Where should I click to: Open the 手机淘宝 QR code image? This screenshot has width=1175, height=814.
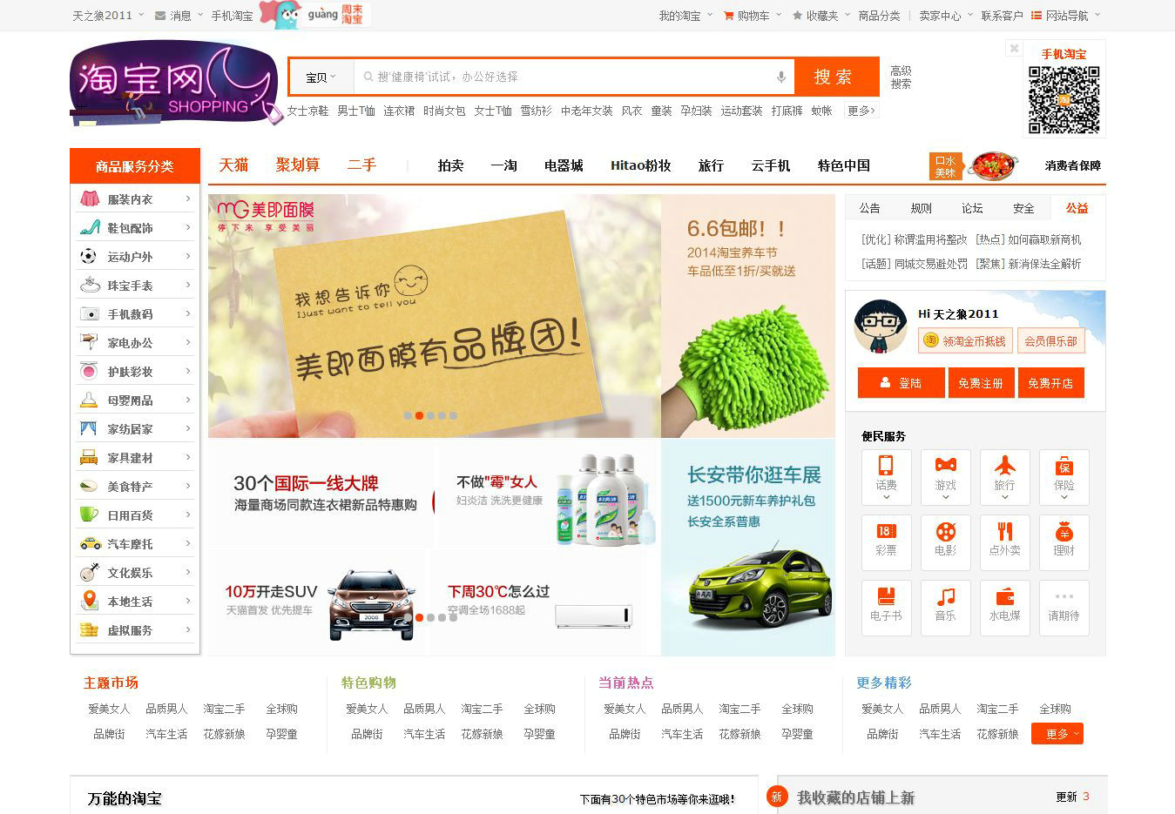pos(1064,99)
